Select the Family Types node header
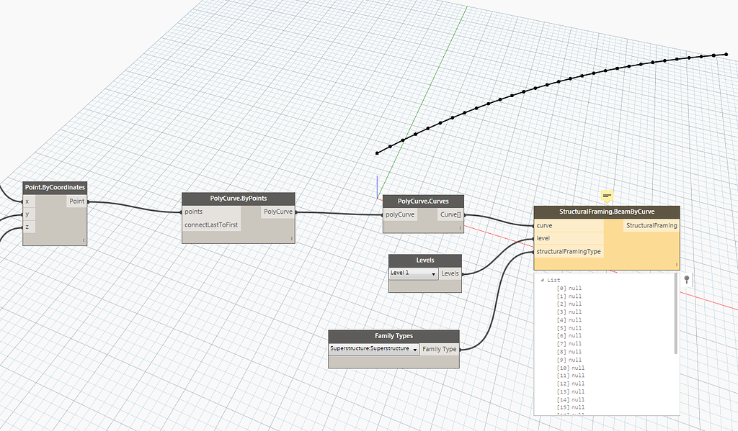The width and height of the screenshot is (738, 431). pos(394,335)
